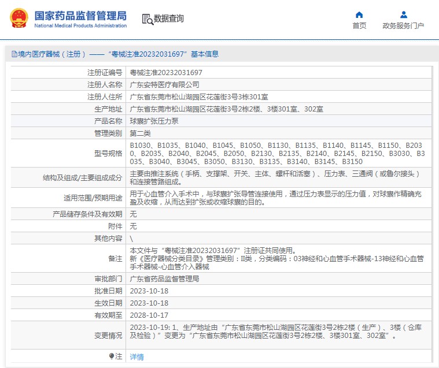Viewport: 439px width, 368px height.
Task: Click the 有效期至 date 2028-10-17
Action: coord(149,315)
